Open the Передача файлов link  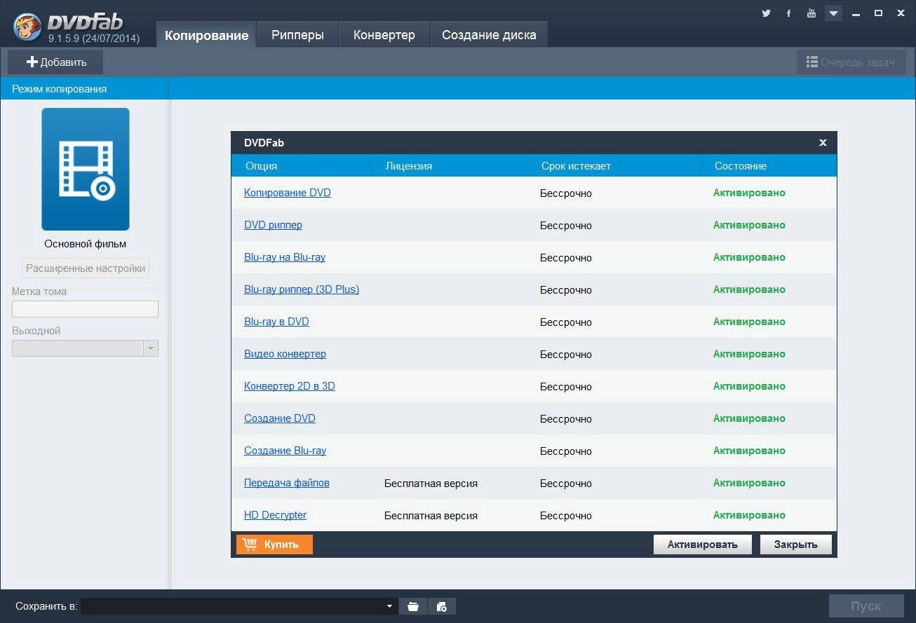click(287, 483)
